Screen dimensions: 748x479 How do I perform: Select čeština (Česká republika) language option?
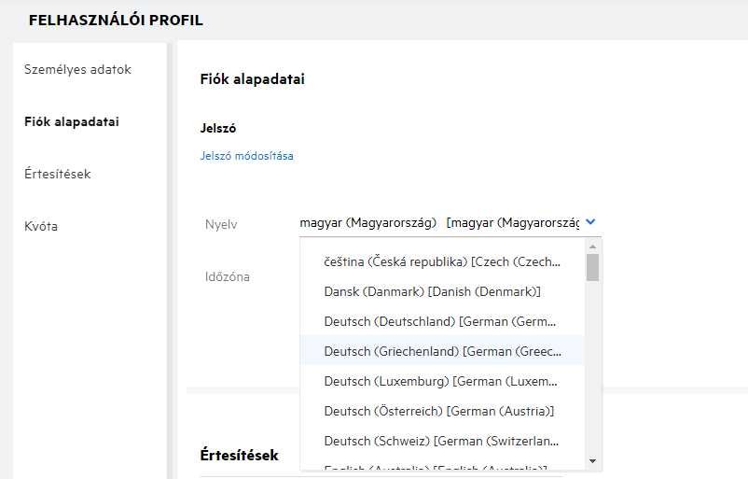point(442,262)
